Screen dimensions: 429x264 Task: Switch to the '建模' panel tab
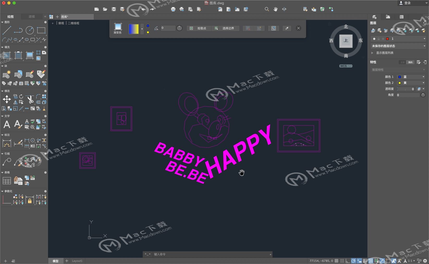click(x=32, y=16)
